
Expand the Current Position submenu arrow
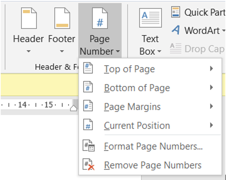(x=212, y=125)
